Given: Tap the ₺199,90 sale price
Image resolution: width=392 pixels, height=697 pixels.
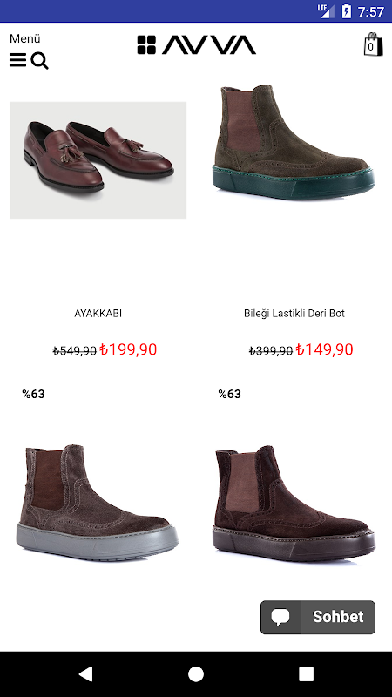Looking at the screenshot, I should [128, 349].
